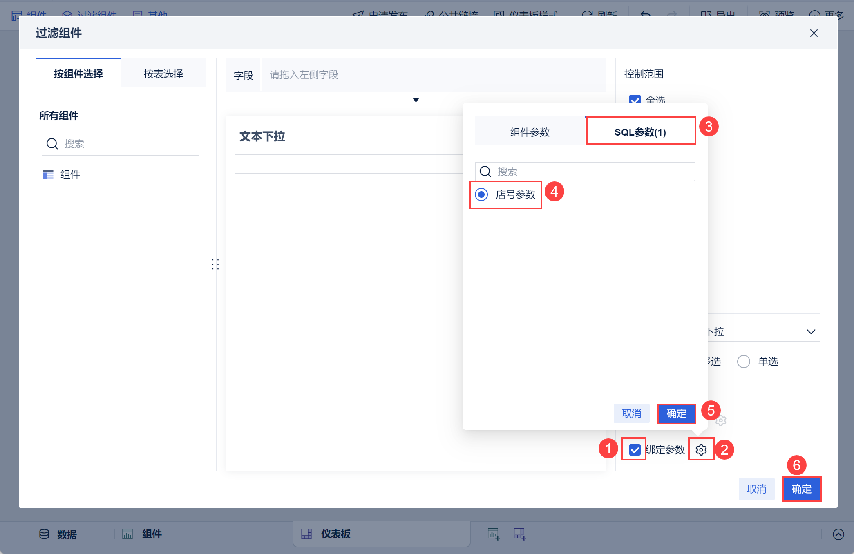
Task: Switch to the 组件参数 tab
Action: tap(530, 132)
